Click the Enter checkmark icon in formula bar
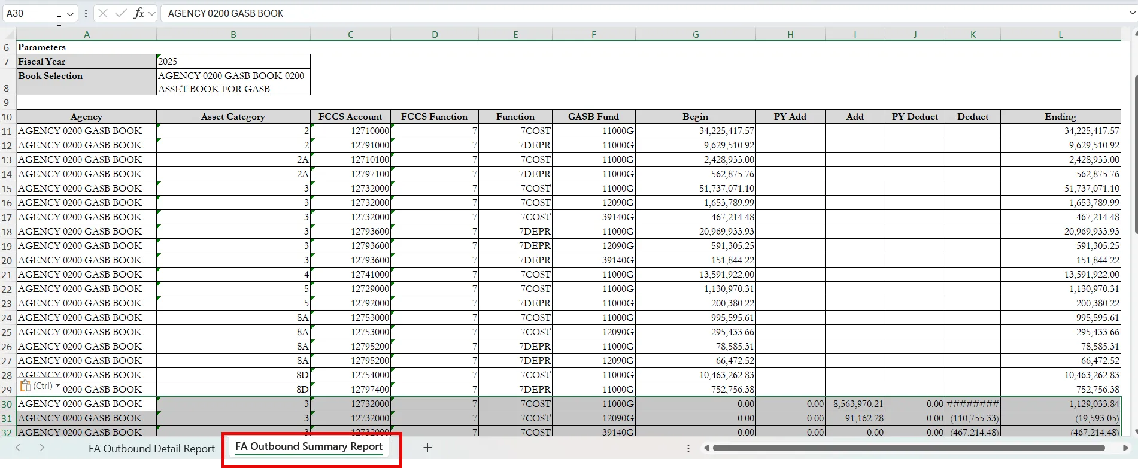 click(121, 13)
